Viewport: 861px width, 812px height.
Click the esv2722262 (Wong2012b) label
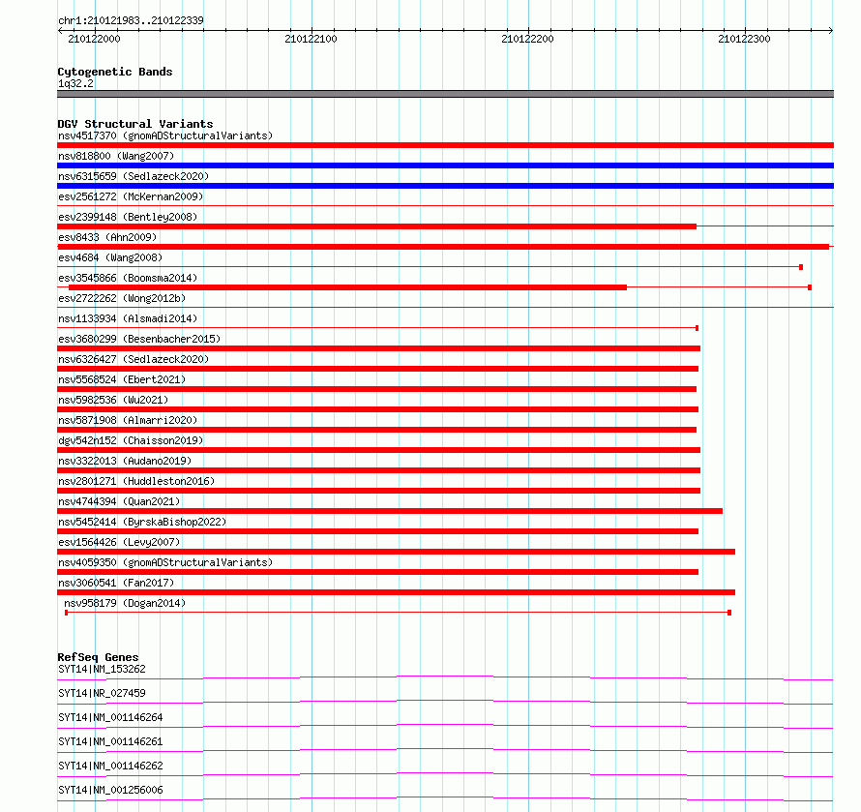pos(122,298)
